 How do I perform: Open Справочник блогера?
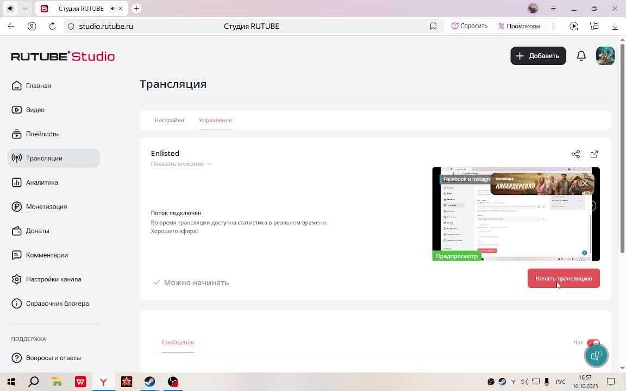click(51, 304)
